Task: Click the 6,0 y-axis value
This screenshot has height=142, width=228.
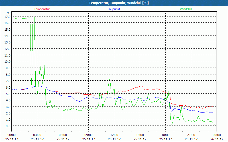Action: point(8,87)
